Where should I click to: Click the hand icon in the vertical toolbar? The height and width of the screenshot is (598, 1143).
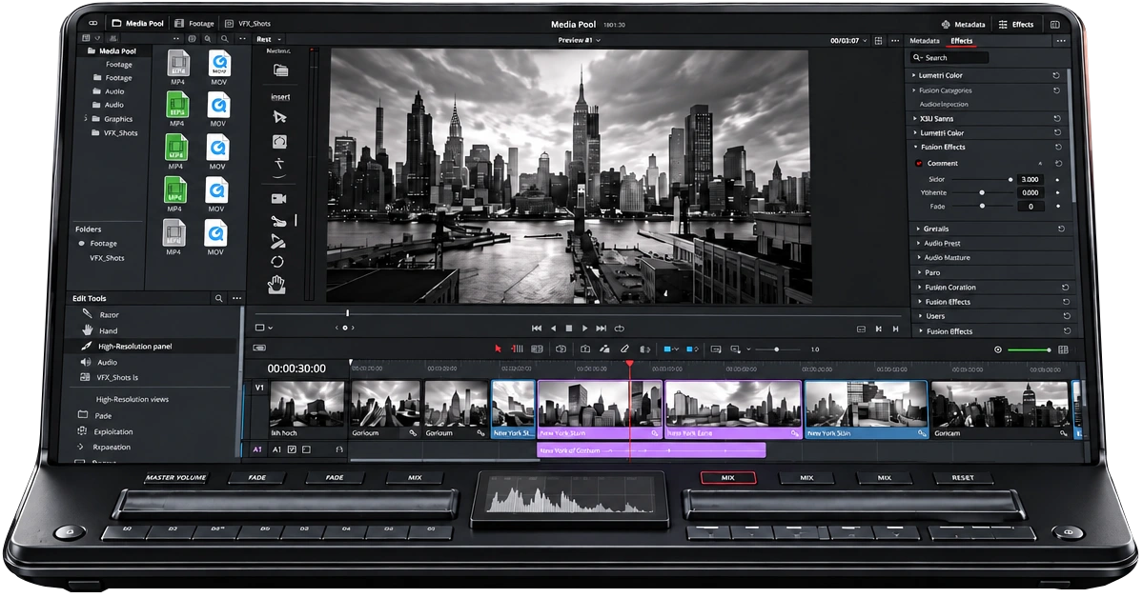(276, 285)
